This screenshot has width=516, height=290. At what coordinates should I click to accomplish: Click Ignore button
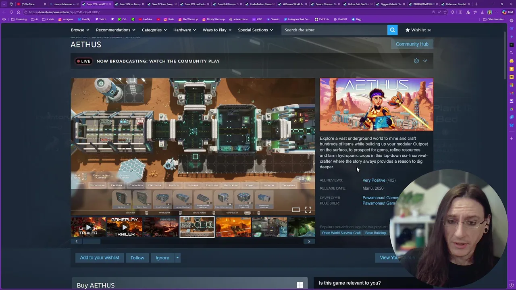point(162,258)
